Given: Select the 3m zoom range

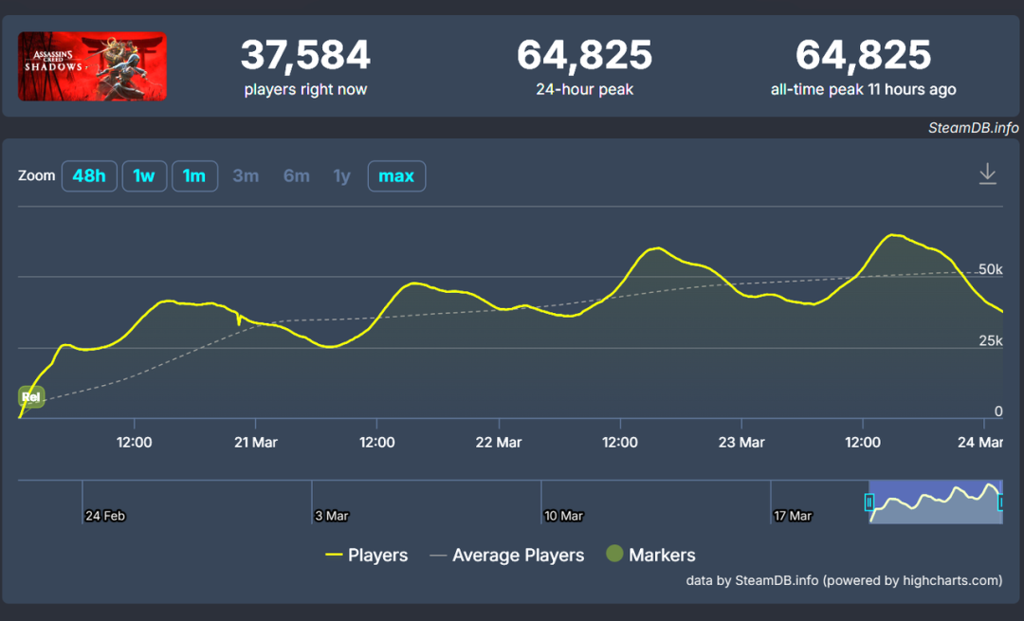Looking at the screenshot, I should [x=246, y=176].
